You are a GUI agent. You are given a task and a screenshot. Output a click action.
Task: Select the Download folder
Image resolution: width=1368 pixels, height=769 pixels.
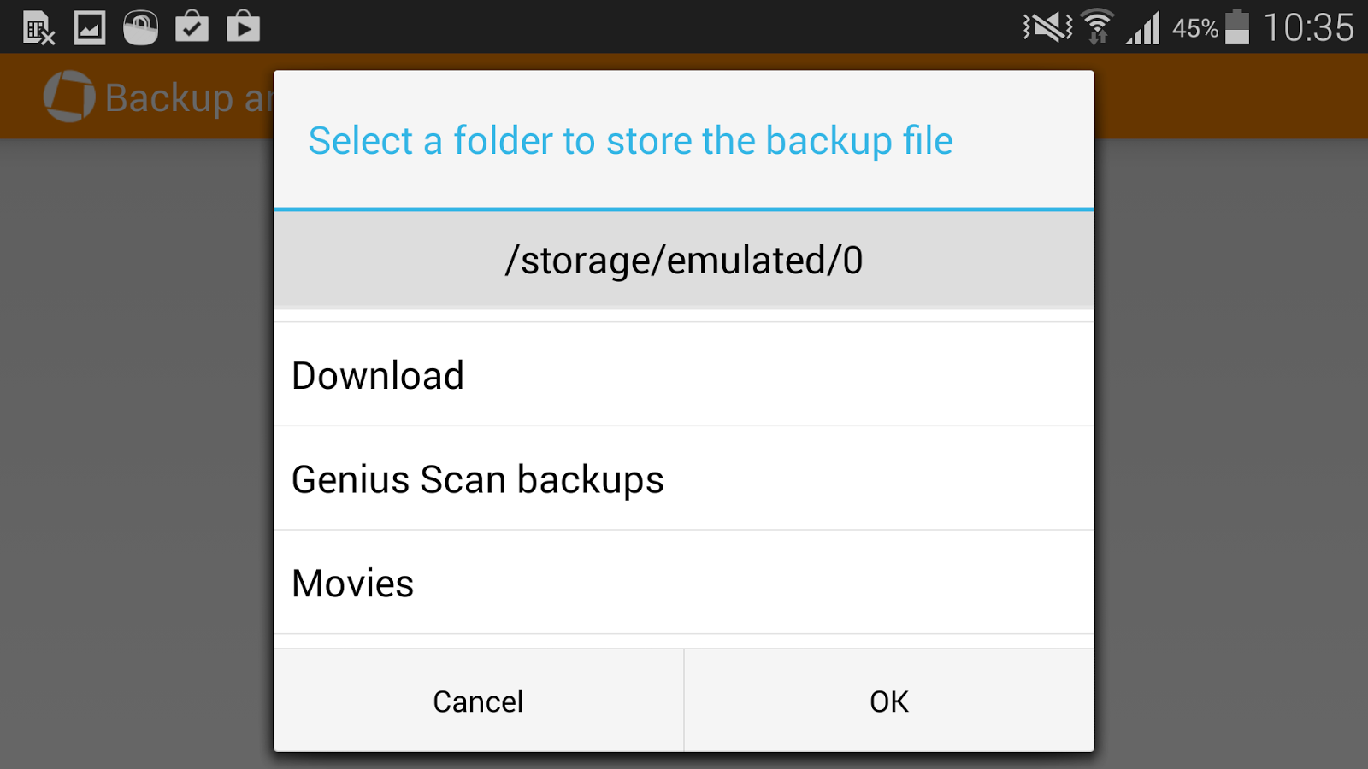(x=684, y=374)
